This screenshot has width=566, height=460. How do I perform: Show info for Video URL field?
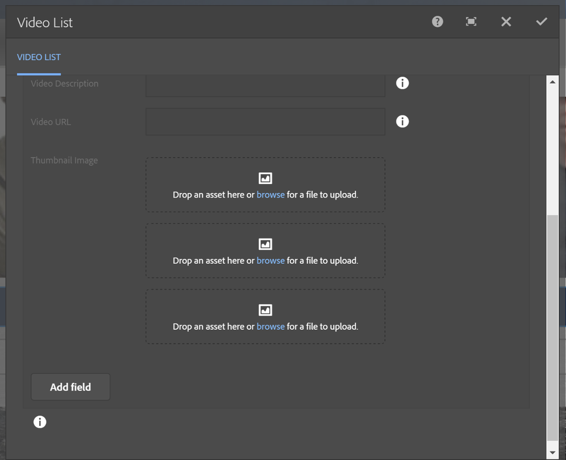point(402,122)
